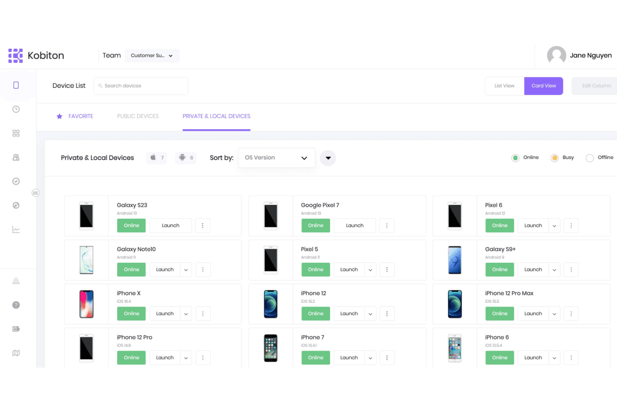Open the users sidebar icon
The width and height of the screenshot is (617, 411).
(x=16, y=157)
